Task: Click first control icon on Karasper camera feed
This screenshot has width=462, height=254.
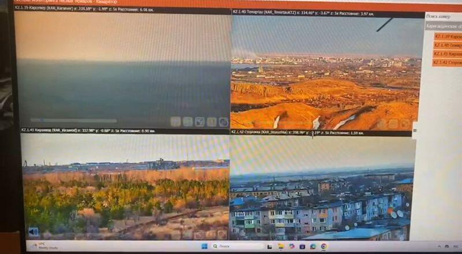Action: [x=176, y=122]
